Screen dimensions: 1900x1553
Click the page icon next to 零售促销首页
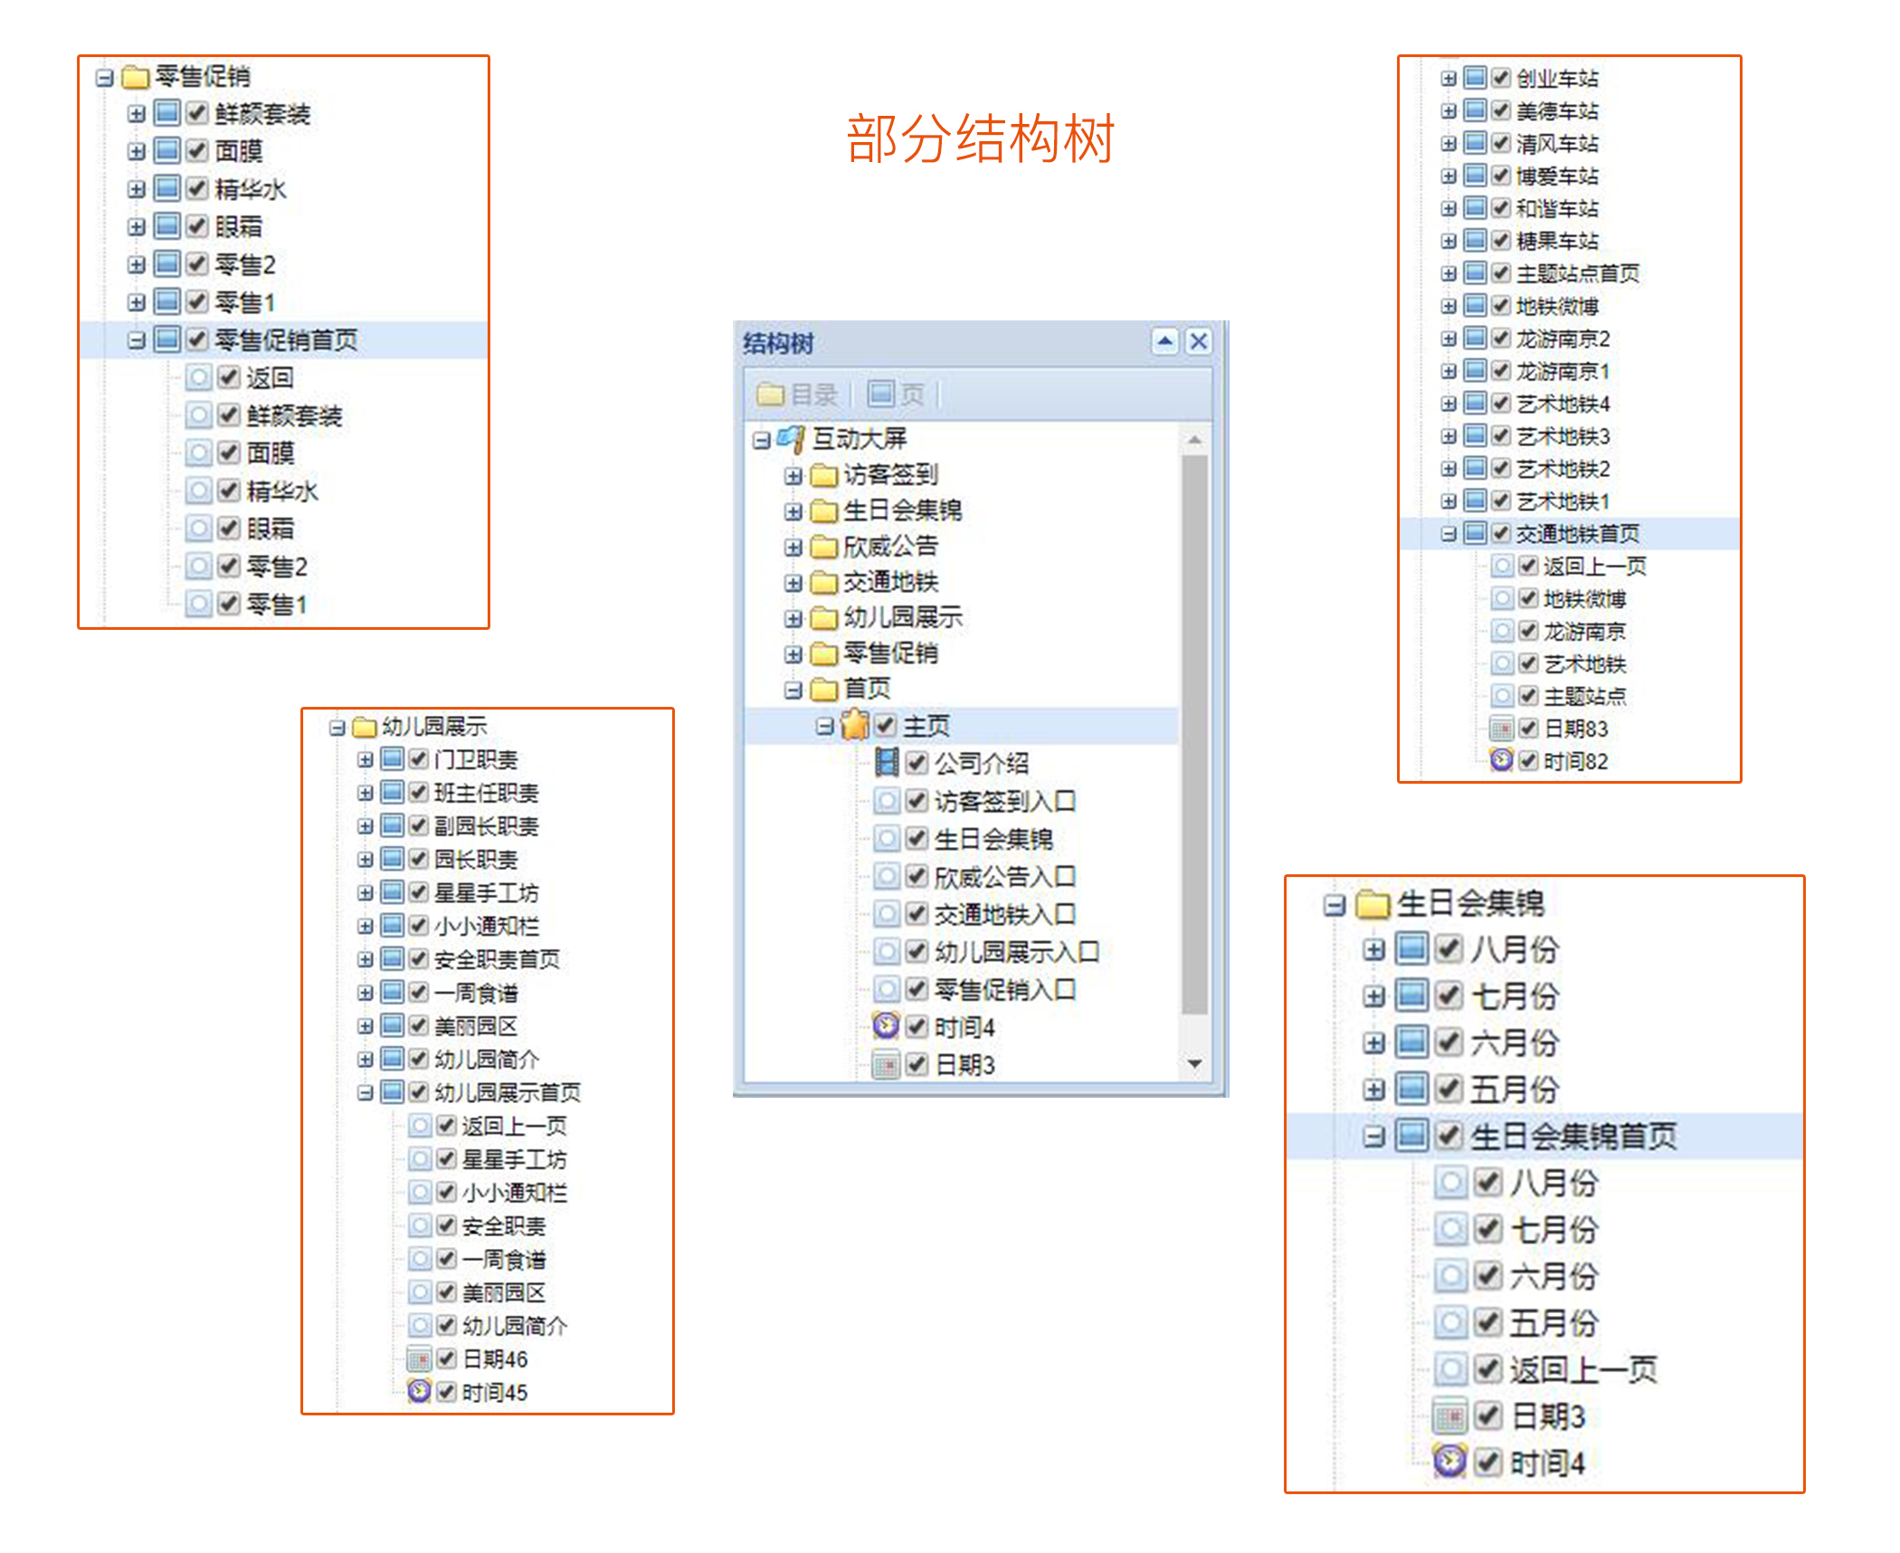point(167,339)
